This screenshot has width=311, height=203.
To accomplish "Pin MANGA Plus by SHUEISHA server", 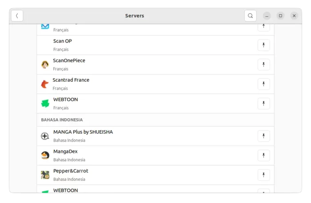I will pyautogui.click(x=263, y=136).
